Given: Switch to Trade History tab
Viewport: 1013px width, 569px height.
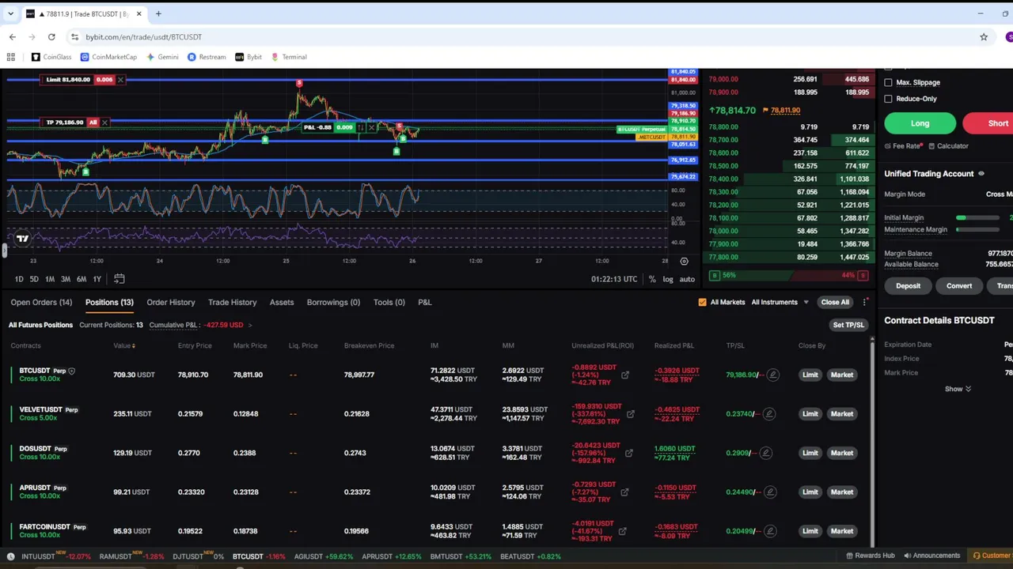Looking at the screenshot, I should (232, 302).
